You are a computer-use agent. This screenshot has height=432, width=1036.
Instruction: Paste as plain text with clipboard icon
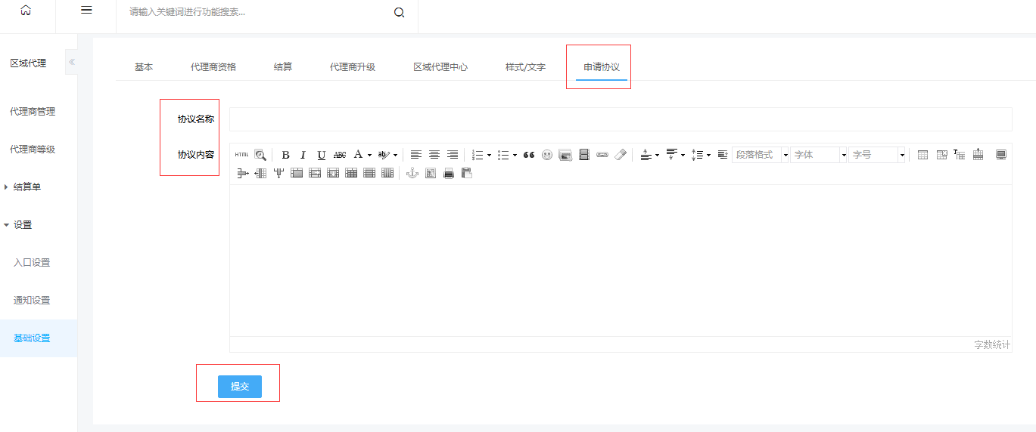pos(467,173)
